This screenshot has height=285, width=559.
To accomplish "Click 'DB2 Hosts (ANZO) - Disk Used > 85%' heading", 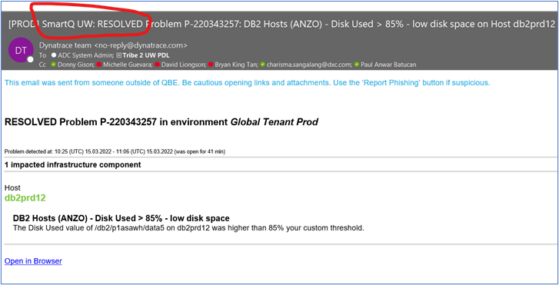I will [121, 218].
